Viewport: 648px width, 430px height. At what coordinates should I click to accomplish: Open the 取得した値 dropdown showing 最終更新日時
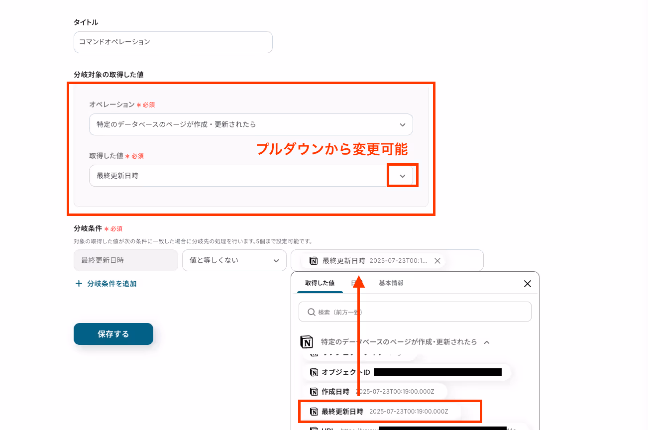point(251,176)
